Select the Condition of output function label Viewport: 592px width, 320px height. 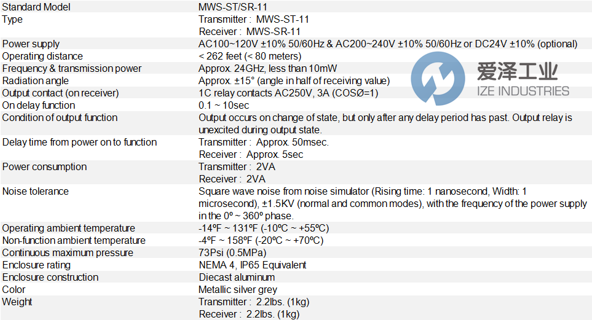tap(60, 117)
